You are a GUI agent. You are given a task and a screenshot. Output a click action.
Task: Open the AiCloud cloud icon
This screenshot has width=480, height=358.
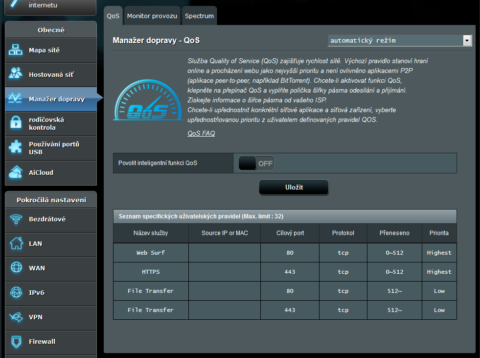coord(16,172)
